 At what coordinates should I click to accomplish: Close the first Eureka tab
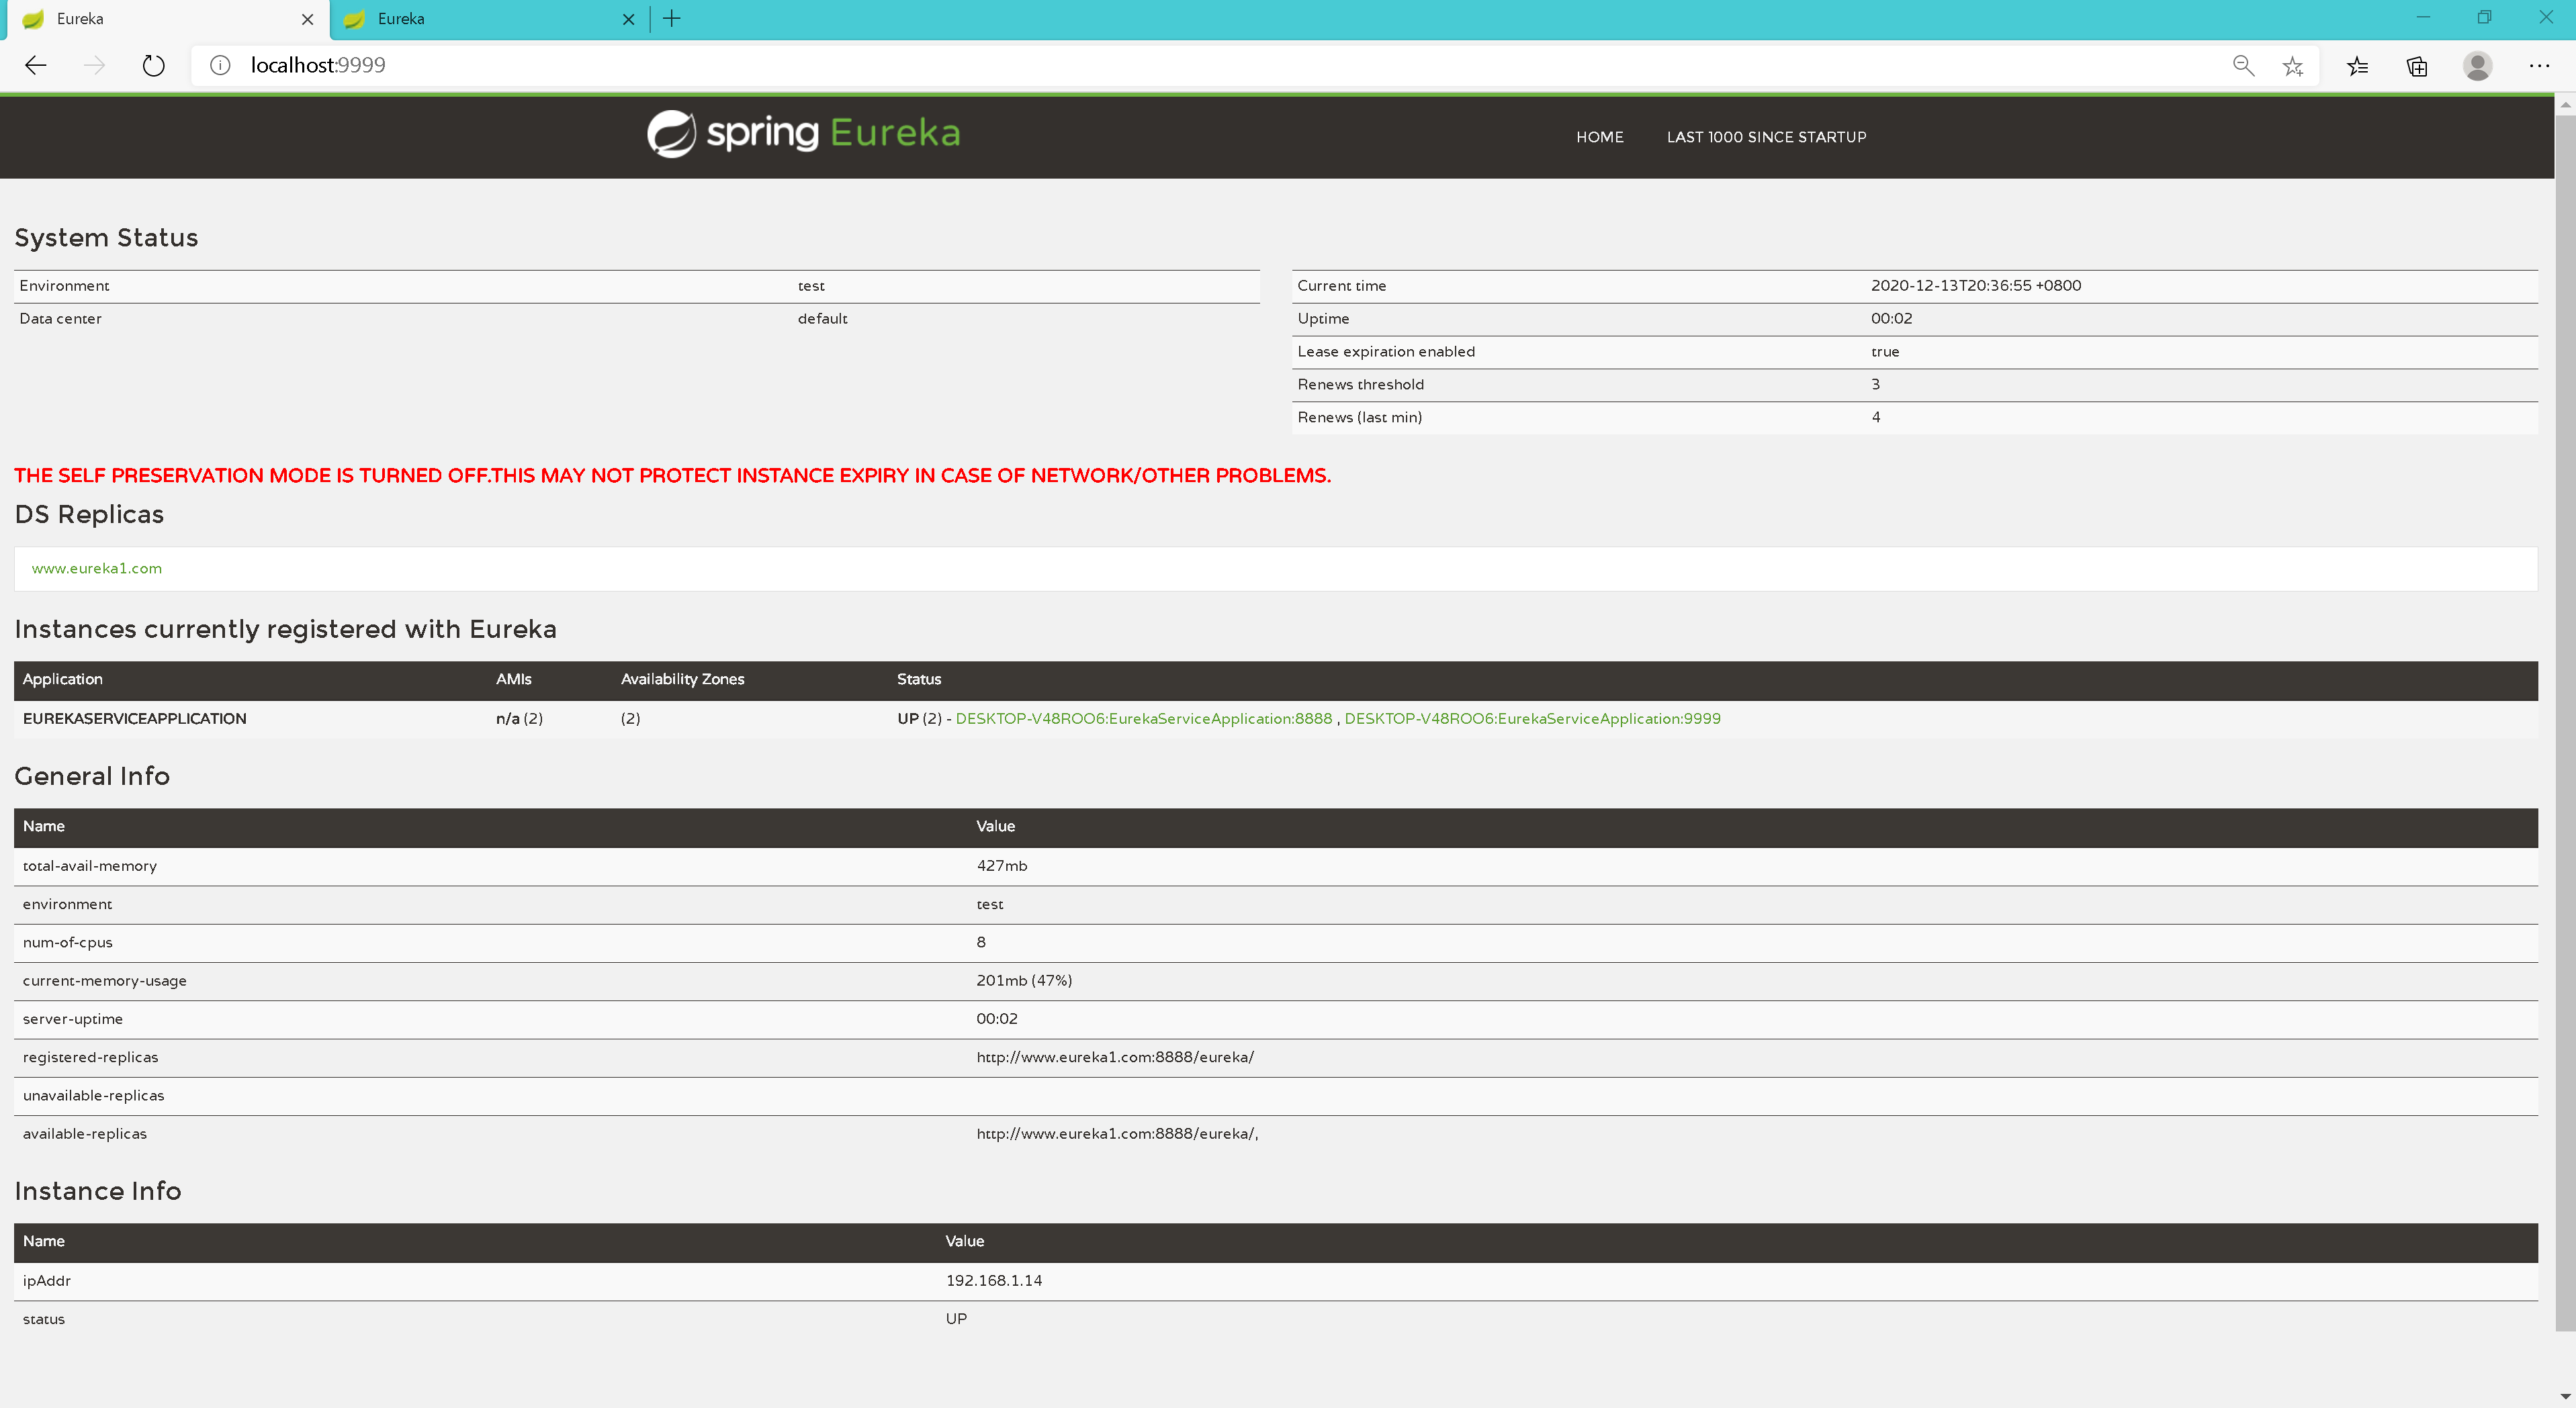(307, 19)
